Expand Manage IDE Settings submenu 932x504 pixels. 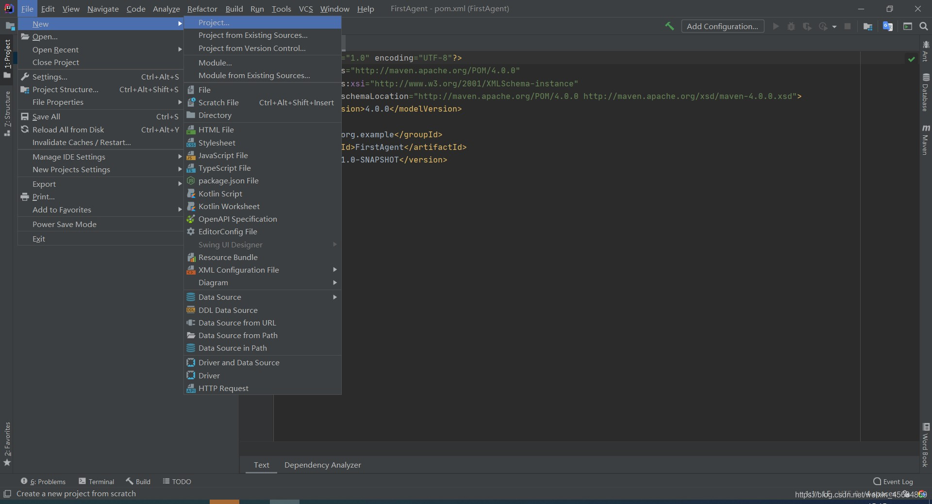tap(100, 157)
